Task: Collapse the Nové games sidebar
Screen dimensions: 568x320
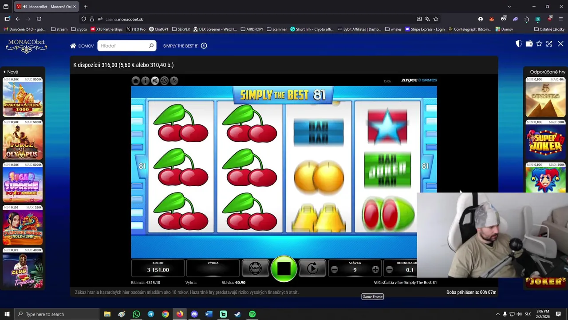Action: [11, 72]
